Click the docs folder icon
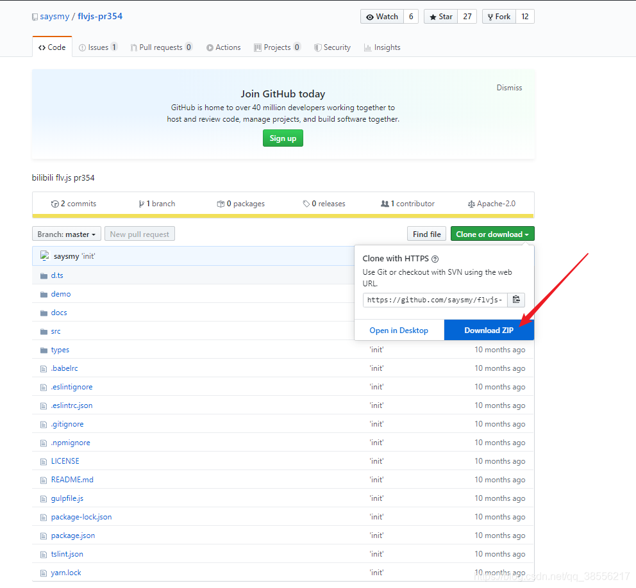Screen dimensions: 636x588 [44, 313]
